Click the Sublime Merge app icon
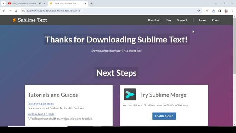The height and width of the screenshot is (133, 236). pos(130,95)
